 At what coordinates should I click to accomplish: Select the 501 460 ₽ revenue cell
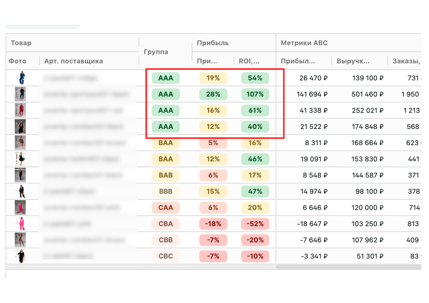(367, 94)
